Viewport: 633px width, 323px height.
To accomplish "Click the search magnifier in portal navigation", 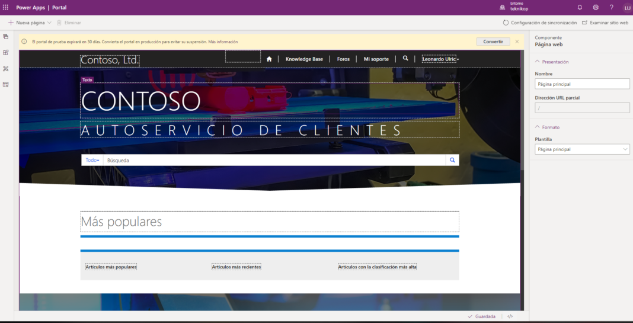I will [405, 58].
